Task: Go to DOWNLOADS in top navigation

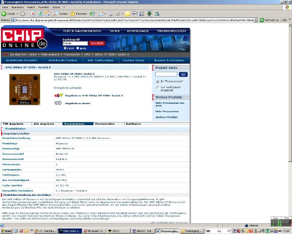Action: point(138,31)
